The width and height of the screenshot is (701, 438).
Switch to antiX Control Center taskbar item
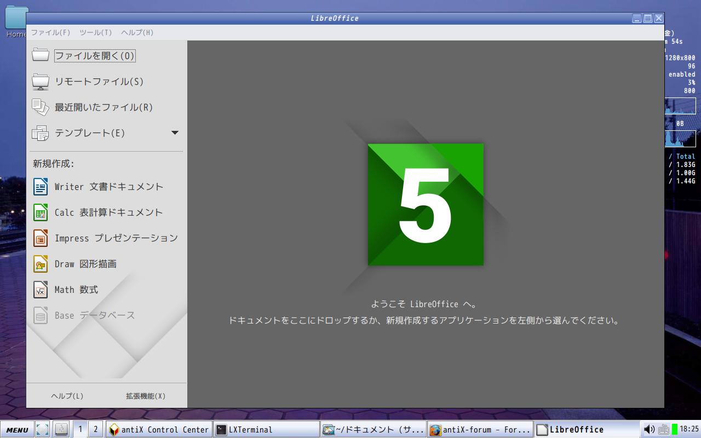click(159, 430)
